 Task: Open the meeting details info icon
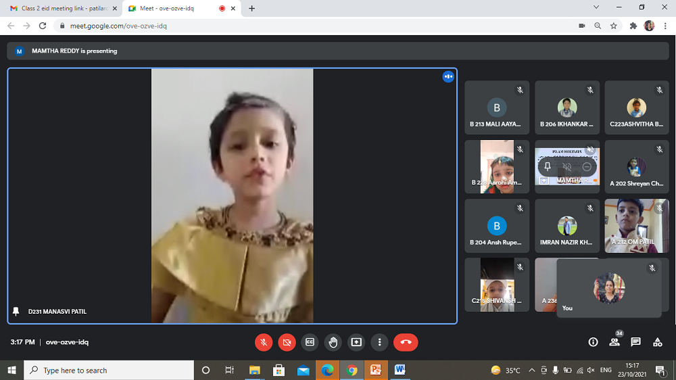[x=593, y=342]
